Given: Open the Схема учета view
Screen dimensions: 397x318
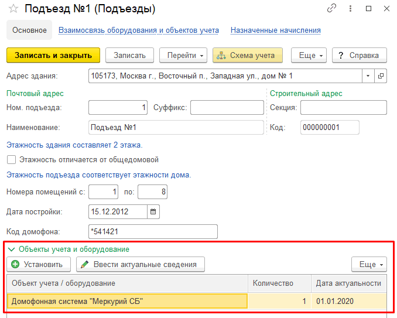Looking at the screenshot, I should click(248, 55).
